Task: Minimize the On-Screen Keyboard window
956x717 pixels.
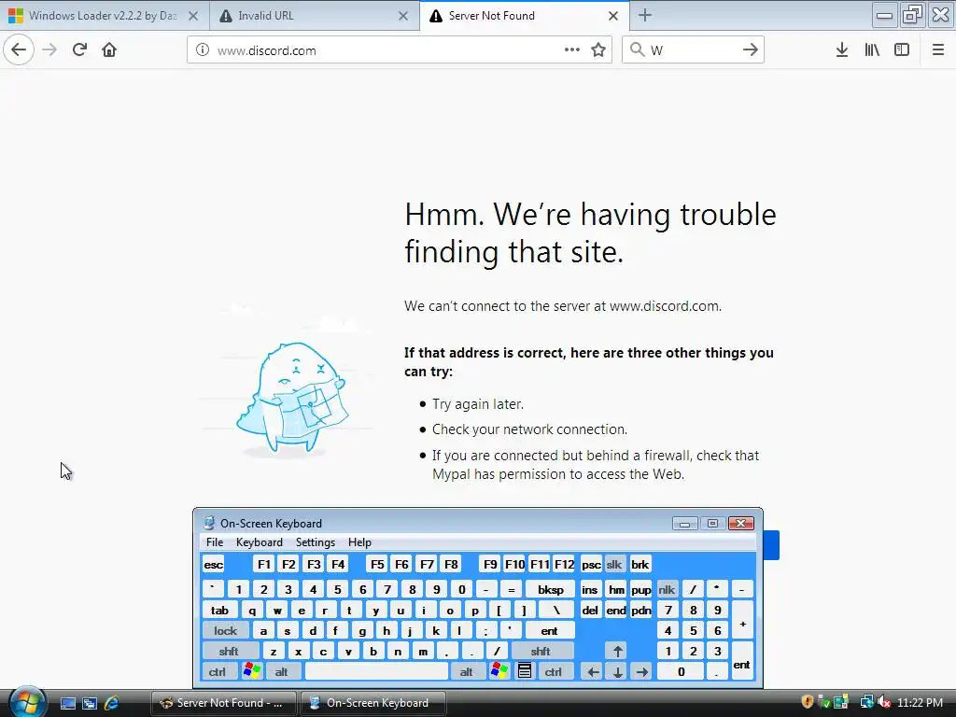Action: tap(684, 524)
